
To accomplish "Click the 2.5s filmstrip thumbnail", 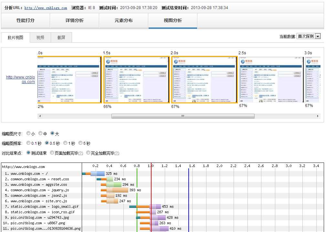I will 271,79.
